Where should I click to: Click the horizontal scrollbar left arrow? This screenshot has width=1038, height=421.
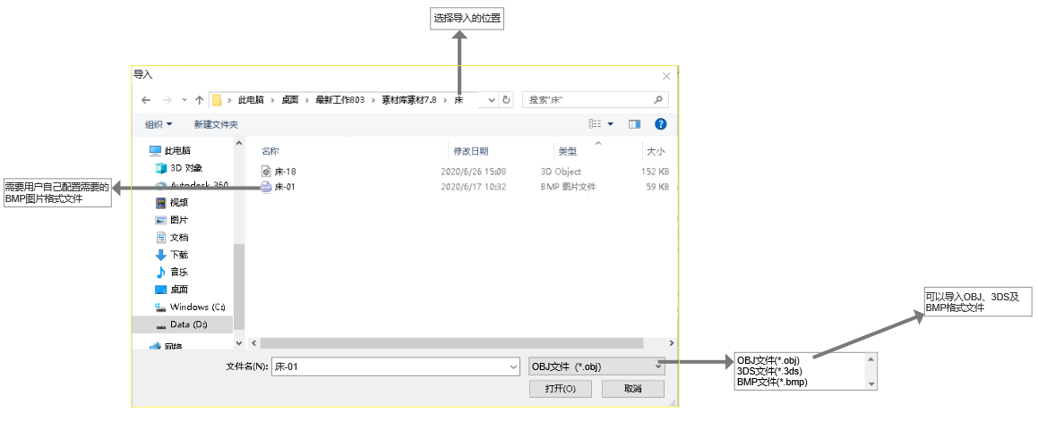pyautogui.click(x=253, y=343)
